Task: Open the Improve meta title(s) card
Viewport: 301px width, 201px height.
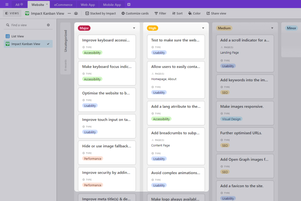Action: [x=107, y=198]
